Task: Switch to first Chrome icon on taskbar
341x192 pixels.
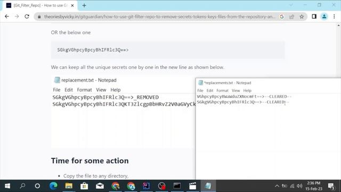Action: tap(115, 186)
